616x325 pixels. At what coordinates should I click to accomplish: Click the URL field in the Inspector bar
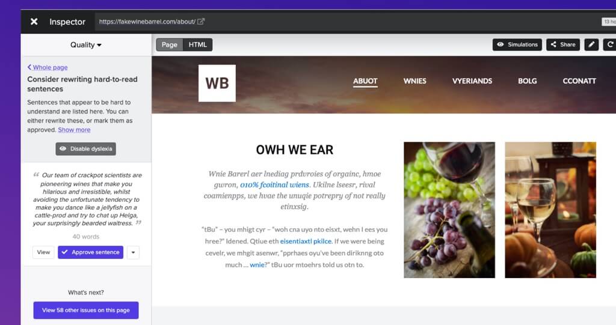coord(147,22)
